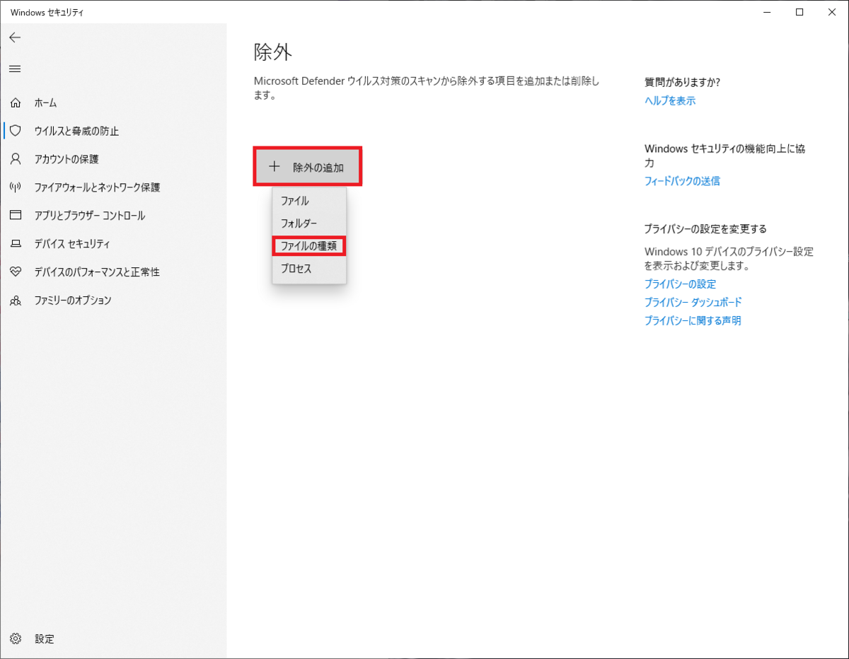Image resolution: width=849 pixels, height=659 pixels.
Task: Select デバイス セキュリティ sidebar text
Action: (72, 244)
